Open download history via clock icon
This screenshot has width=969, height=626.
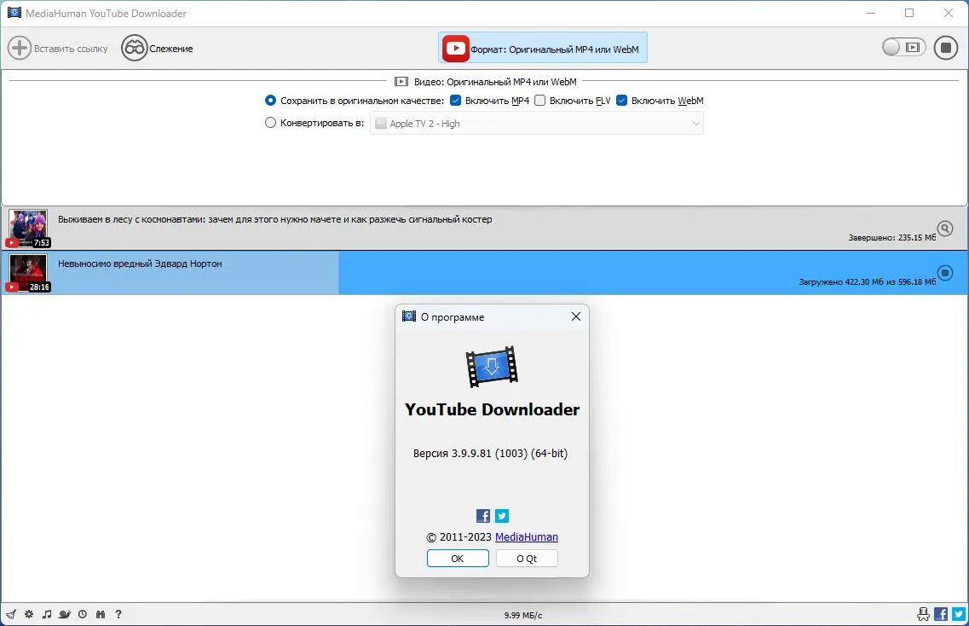tap(83, 613)
